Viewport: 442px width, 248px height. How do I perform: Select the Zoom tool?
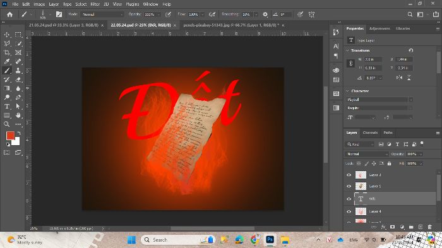[x=7, y=124]
